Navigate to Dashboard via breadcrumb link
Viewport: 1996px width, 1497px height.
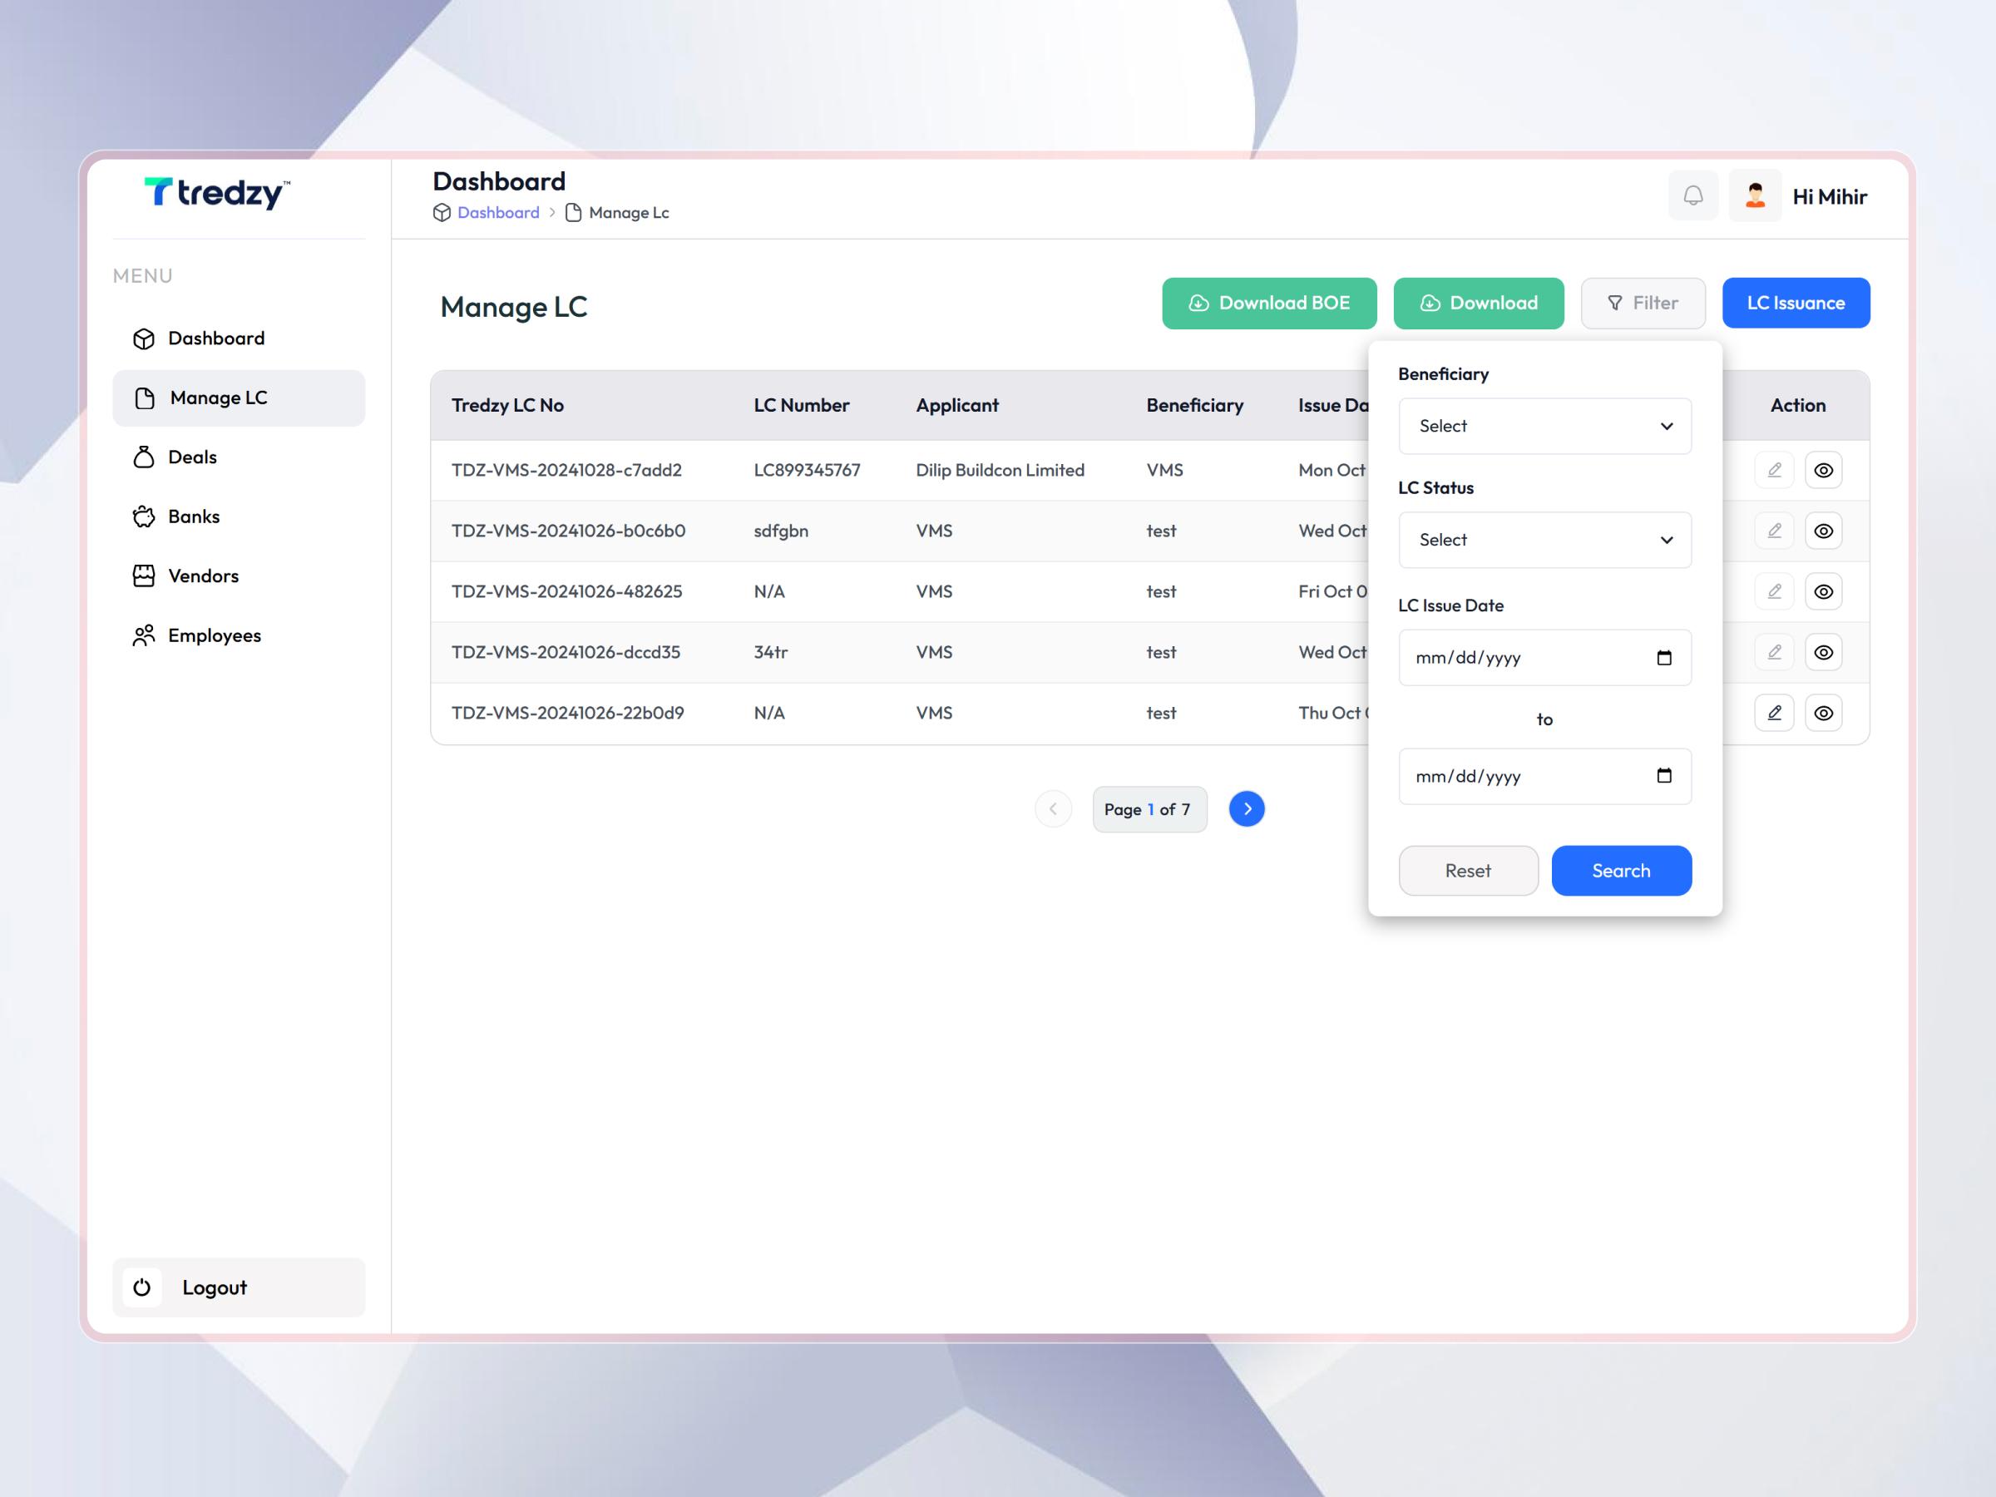497,212
